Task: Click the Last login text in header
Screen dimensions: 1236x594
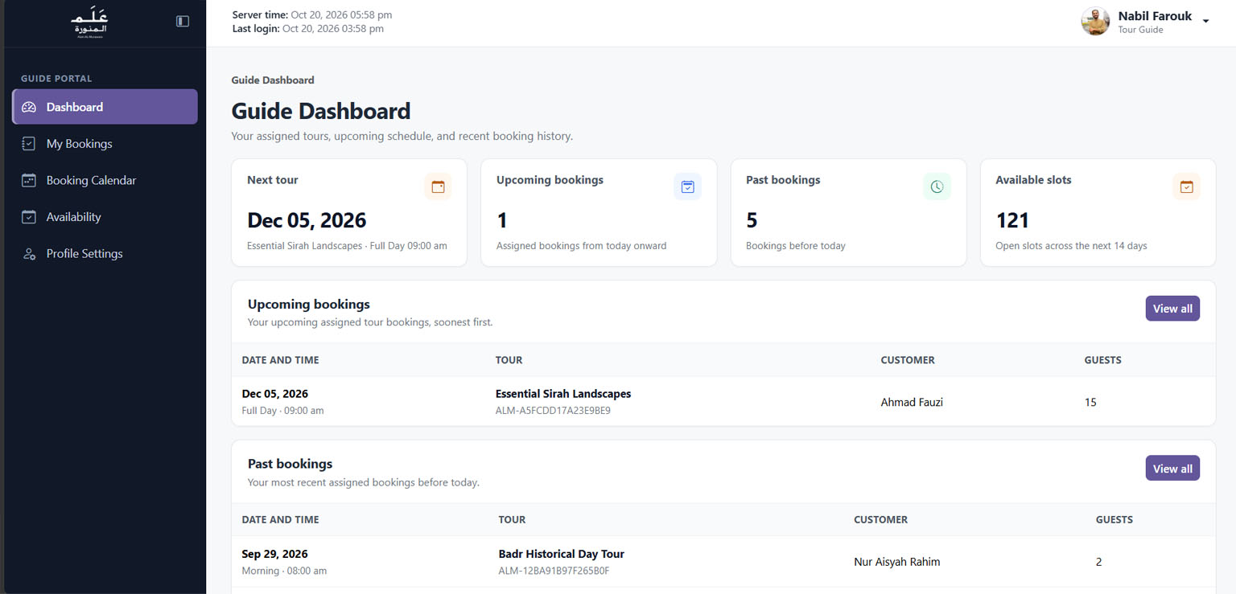Action: (x=308, y=29)
